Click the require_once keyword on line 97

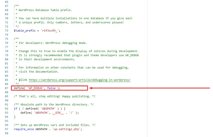(24, 129)
